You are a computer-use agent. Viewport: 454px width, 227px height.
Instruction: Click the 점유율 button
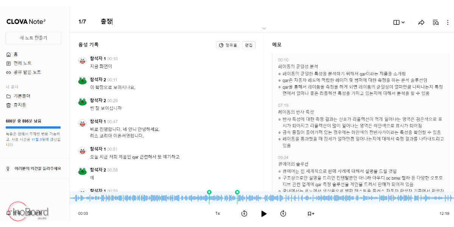pos(228,45)
